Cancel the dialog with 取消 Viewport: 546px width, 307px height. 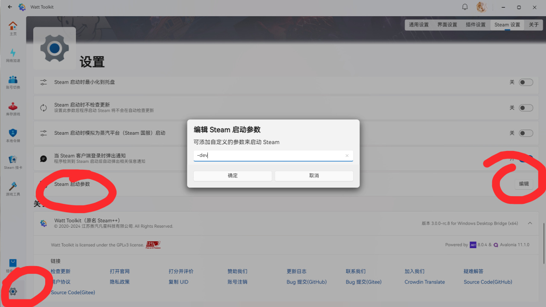[314, 176]
